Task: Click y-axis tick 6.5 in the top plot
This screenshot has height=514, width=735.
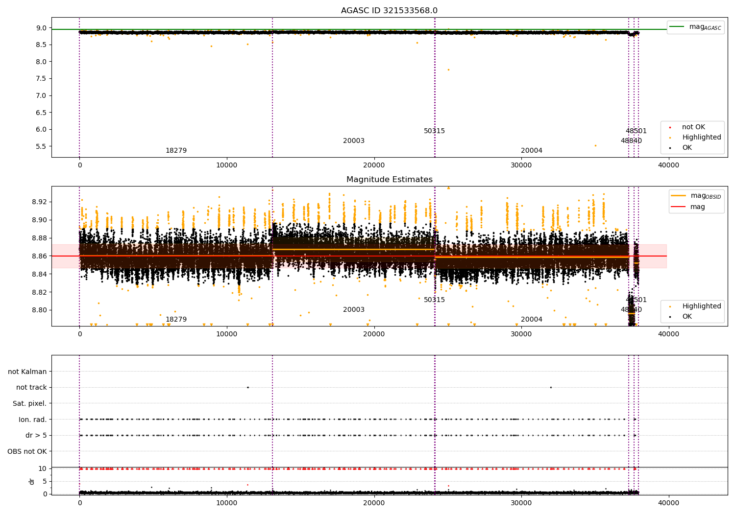Action: click(x=42, y=112)
